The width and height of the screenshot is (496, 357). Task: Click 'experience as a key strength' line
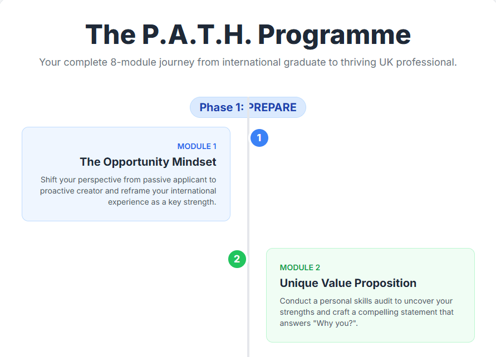click(161, 202)
